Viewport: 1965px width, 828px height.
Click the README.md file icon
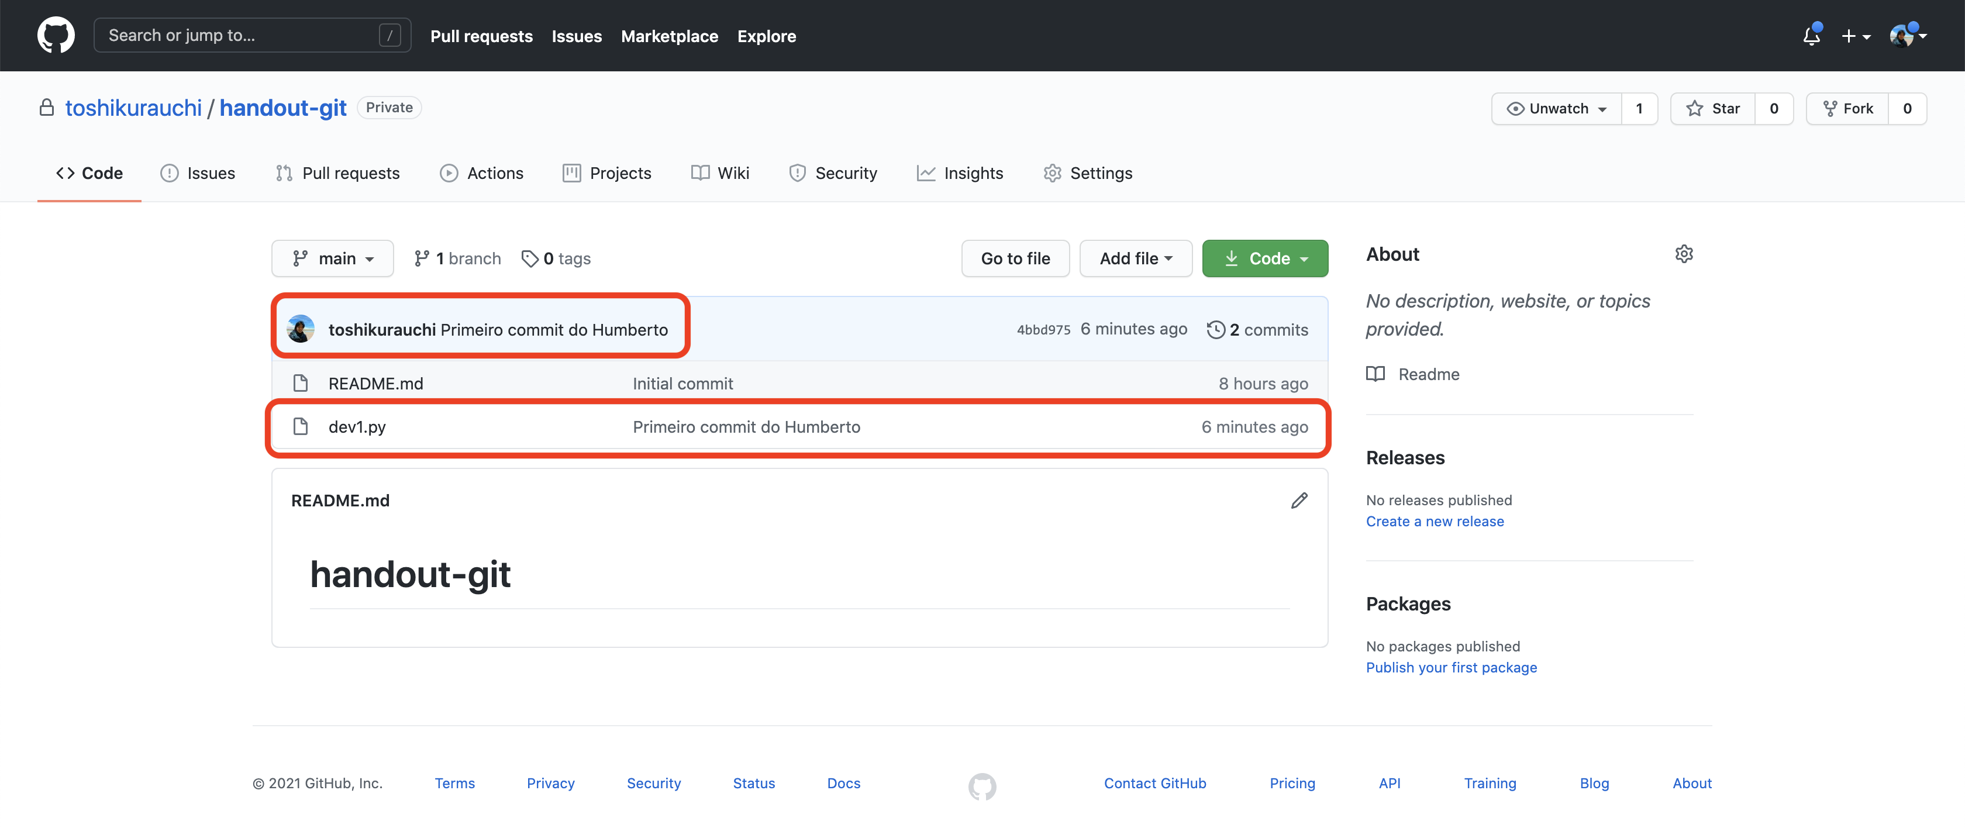pyautogui.click(x=301, y=383)
